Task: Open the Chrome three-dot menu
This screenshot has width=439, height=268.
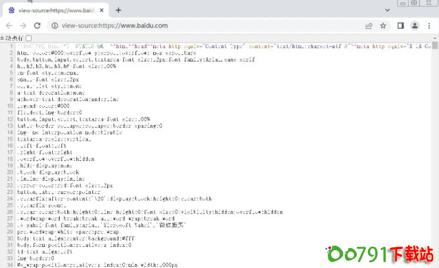Action: coord(429,26)
